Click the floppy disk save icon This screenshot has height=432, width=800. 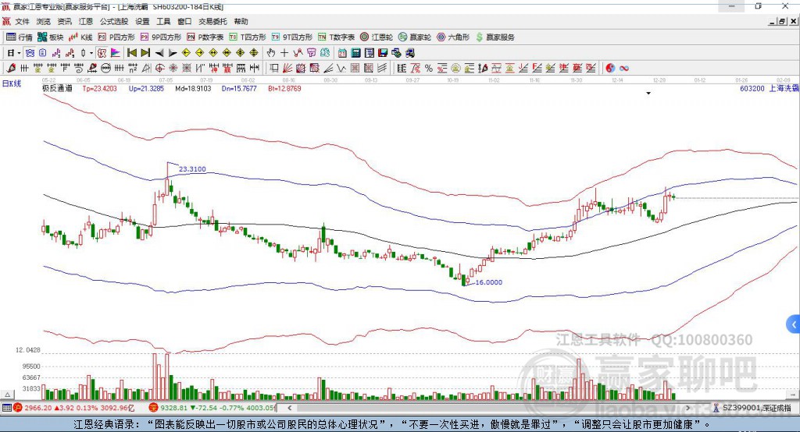[x=383, y=53]
